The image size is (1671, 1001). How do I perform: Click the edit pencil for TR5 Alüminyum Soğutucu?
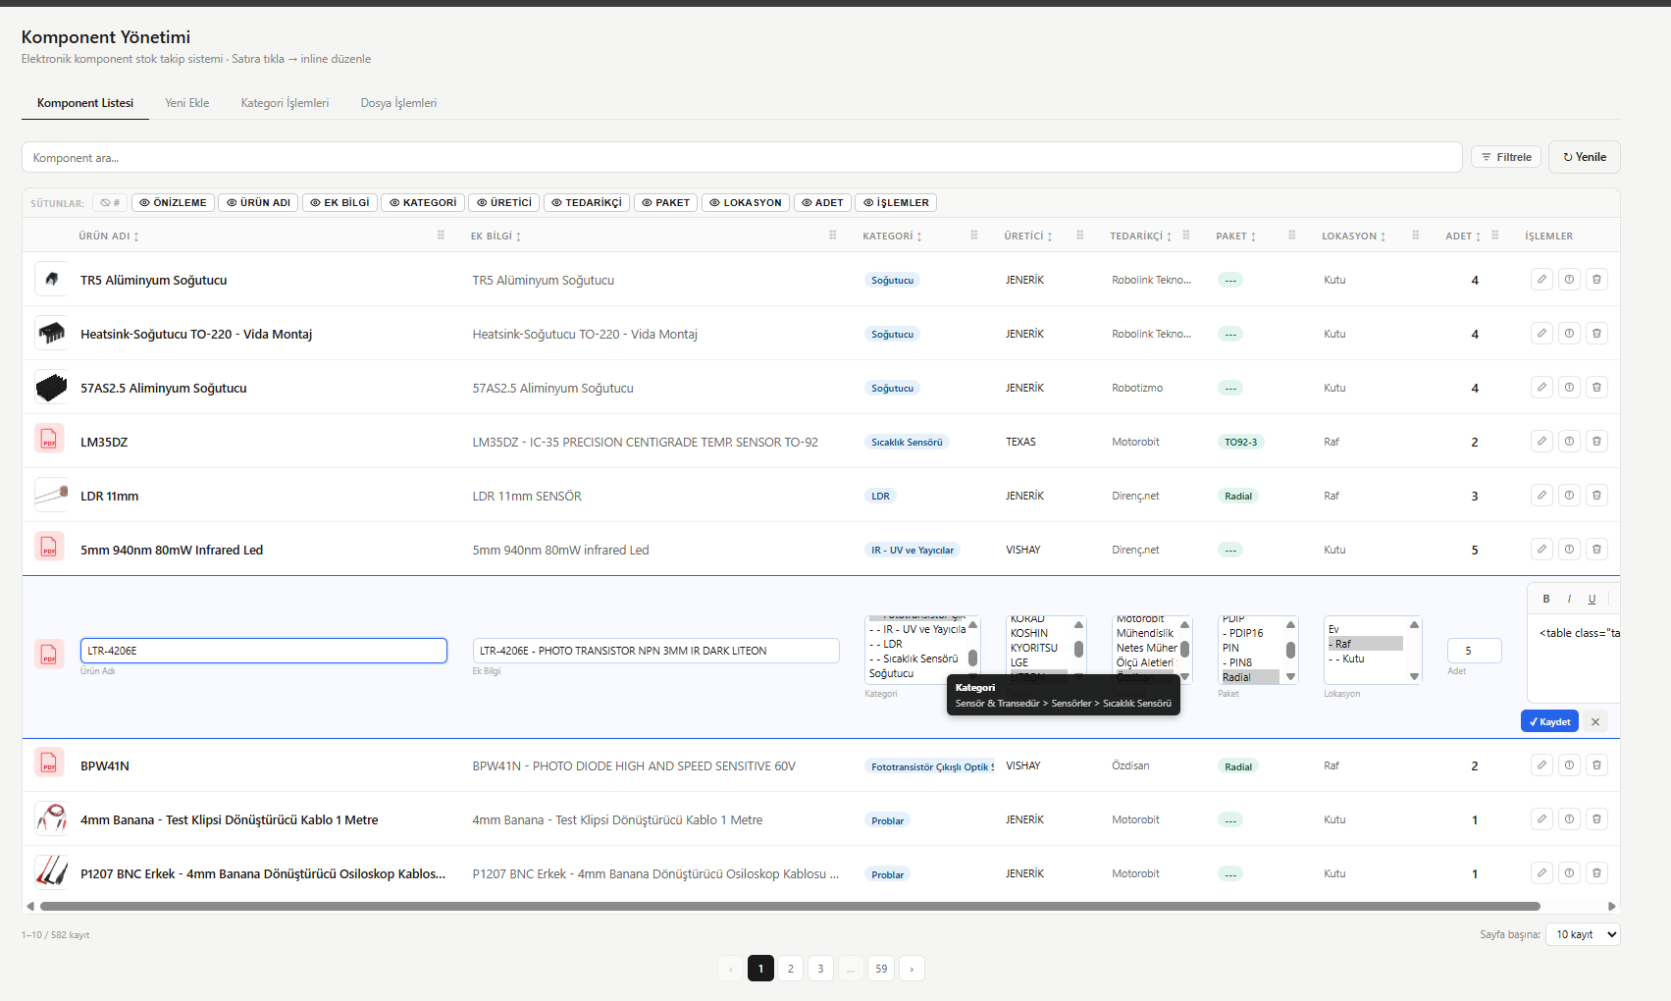pos(1541,280)
